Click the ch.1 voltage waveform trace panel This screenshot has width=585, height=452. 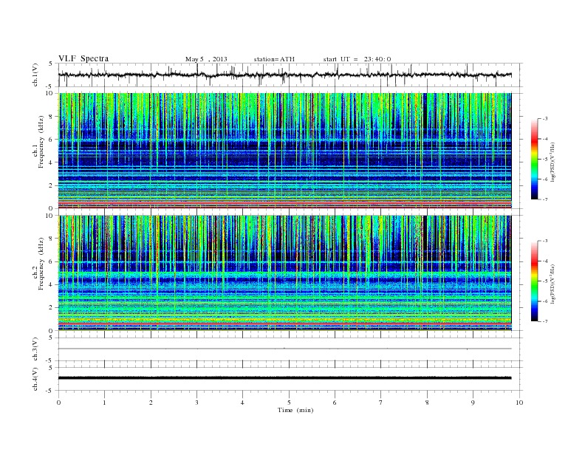click(x=290, y=75)
